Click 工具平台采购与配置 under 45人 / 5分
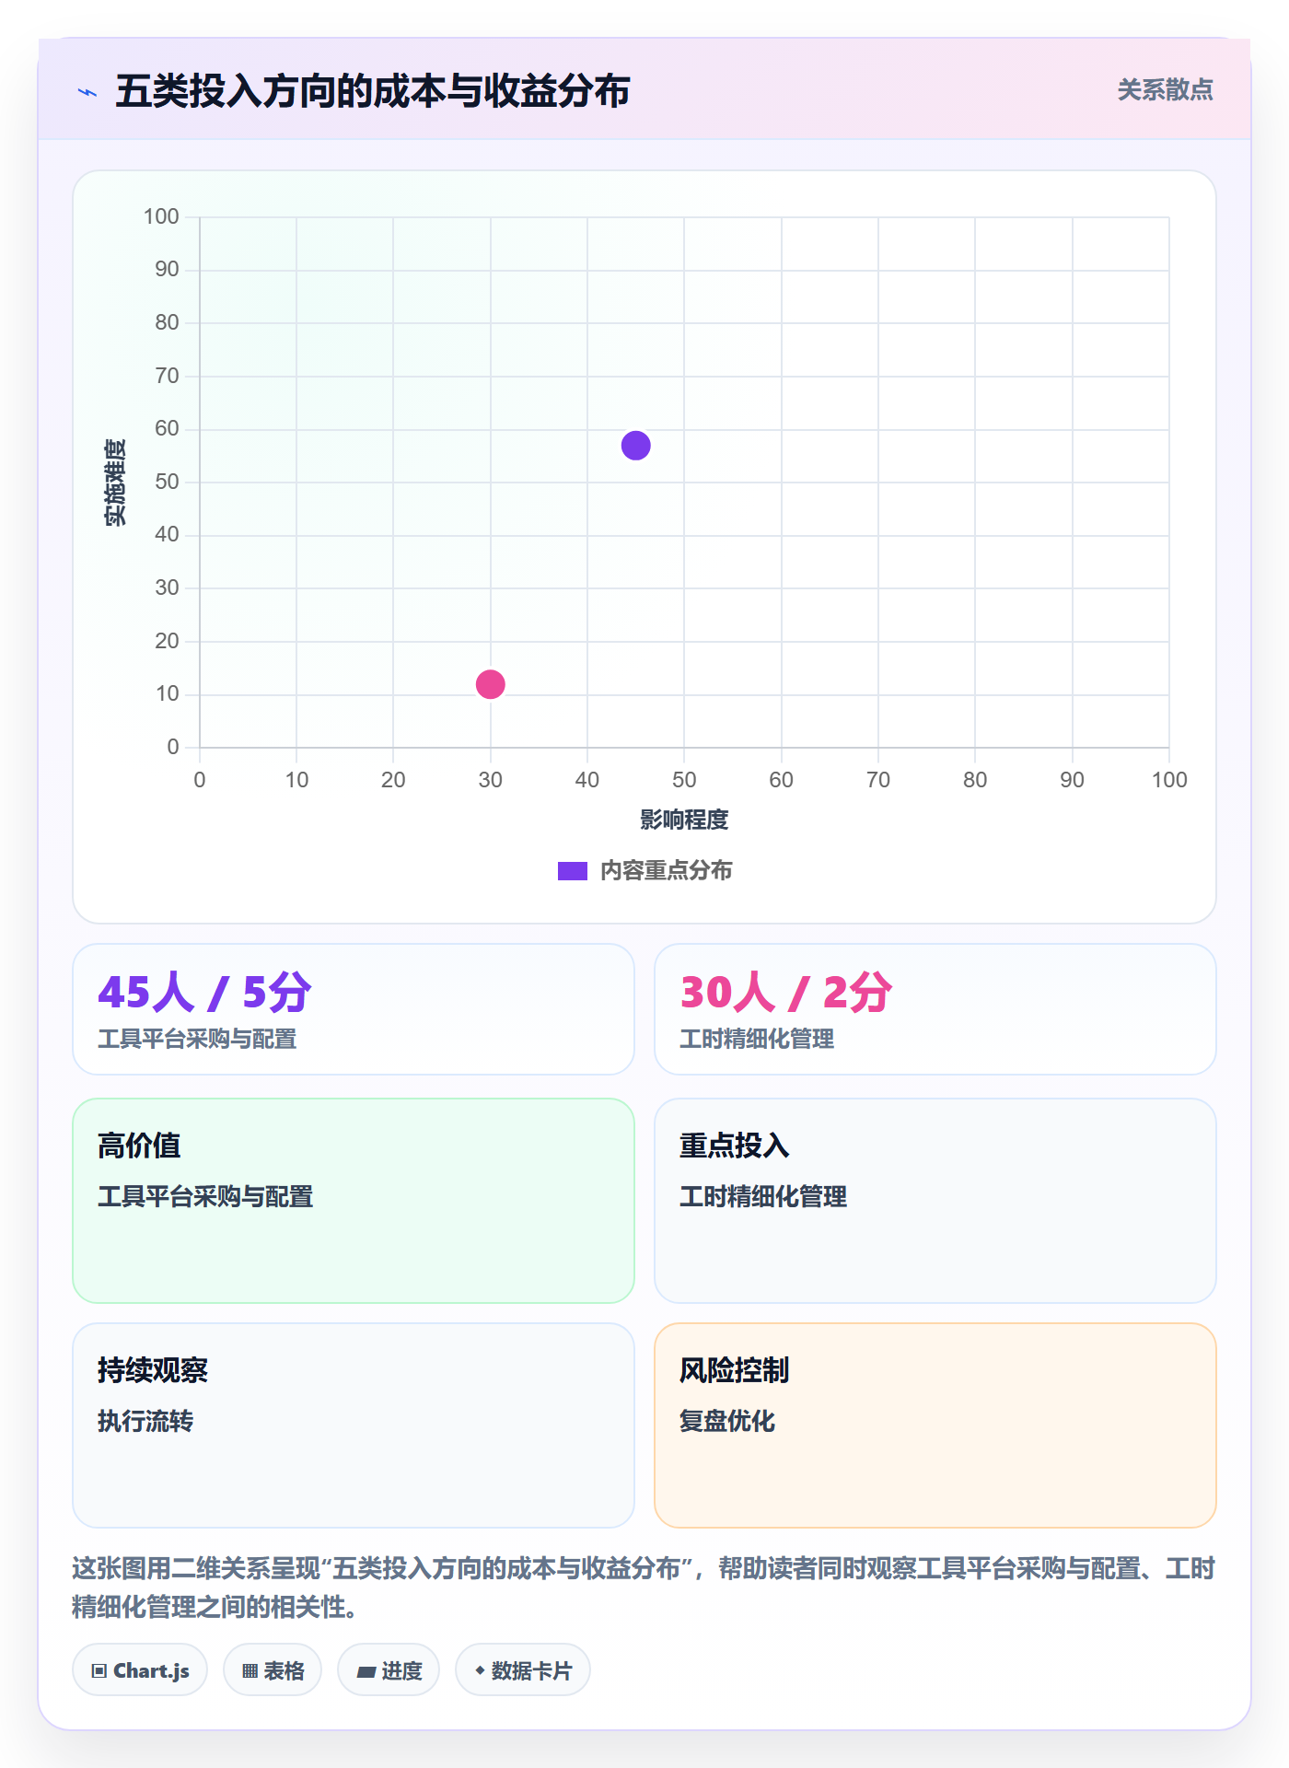Viewport: 1289px width, 1768px height. pos(197,1040)
